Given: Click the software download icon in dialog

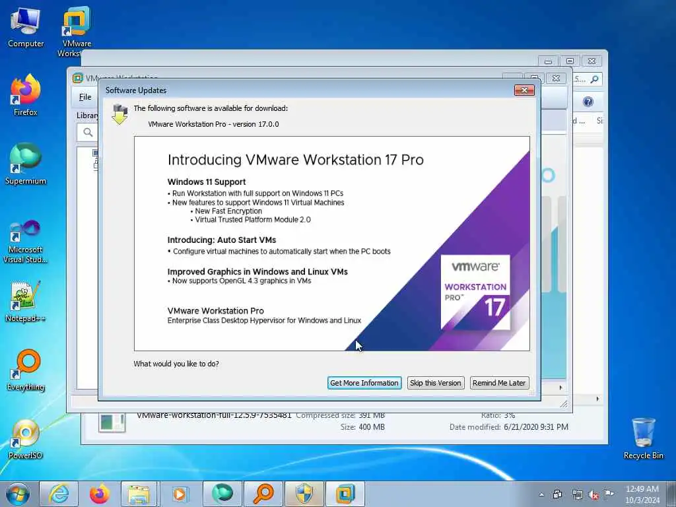Looking at the screenshot, I should (120, 114).
